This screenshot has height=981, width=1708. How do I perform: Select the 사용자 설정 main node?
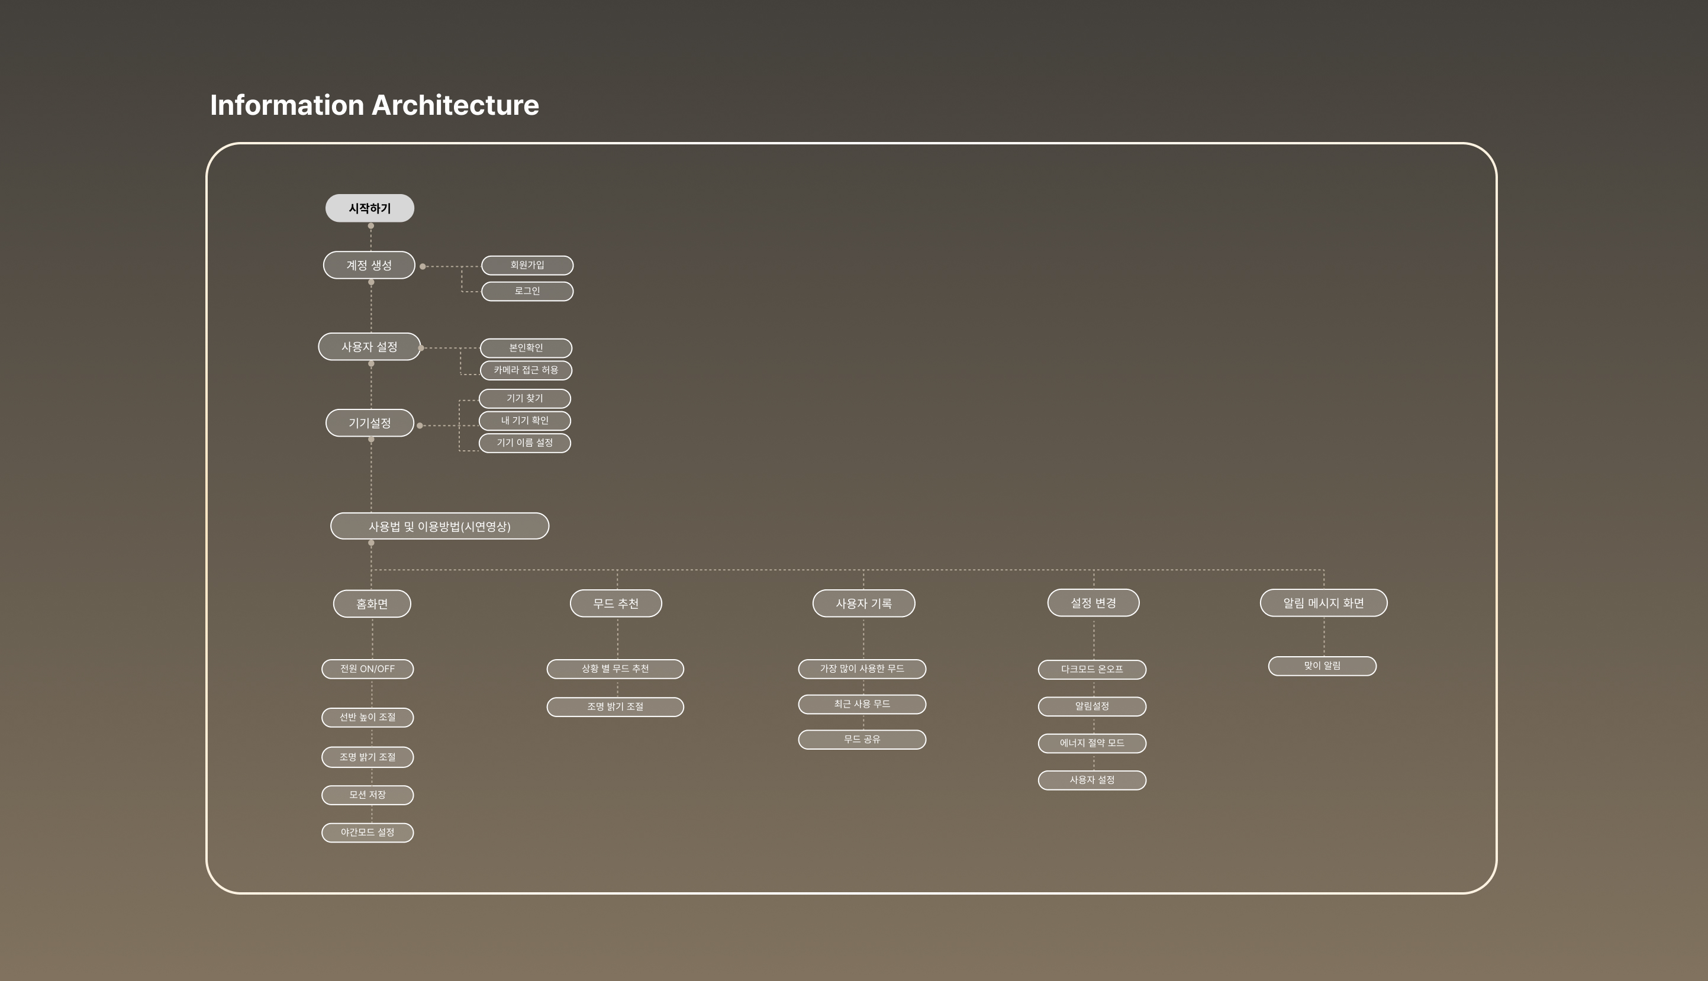click(369, 346)
